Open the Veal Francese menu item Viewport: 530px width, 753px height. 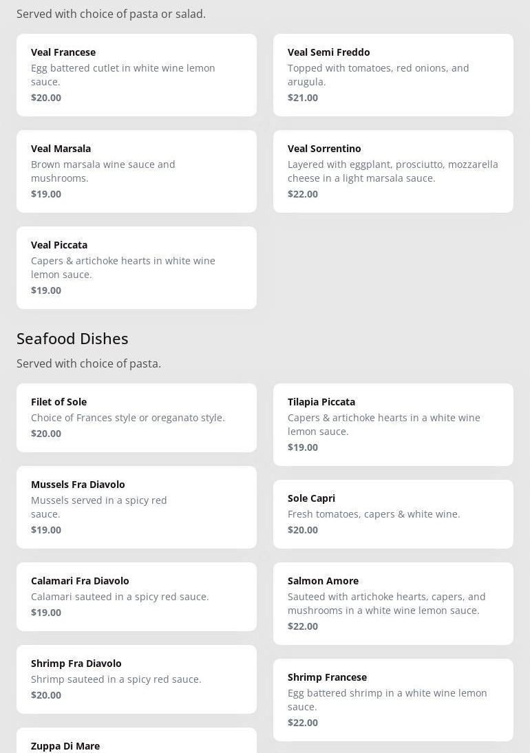(x=136, y=74)
